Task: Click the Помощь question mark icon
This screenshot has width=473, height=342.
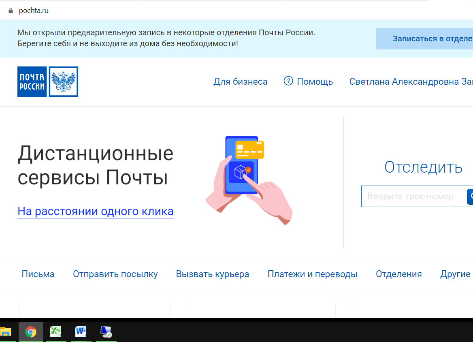Action: pyautogui.click(x=288, y=81)
